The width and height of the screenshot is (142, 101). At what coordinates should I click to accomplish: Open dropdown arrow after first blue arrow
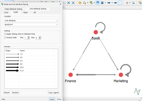112,3
